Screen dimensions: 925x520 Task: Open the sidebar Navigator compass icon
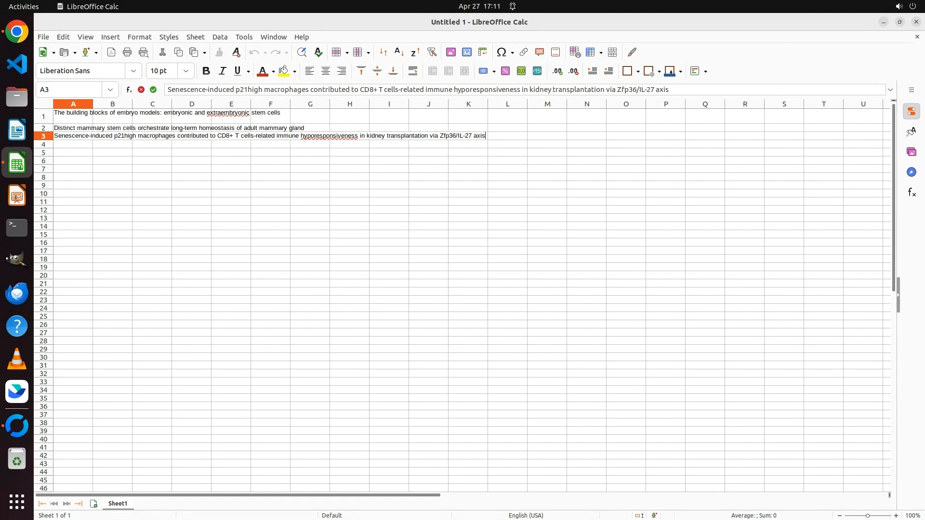point(912,172)
